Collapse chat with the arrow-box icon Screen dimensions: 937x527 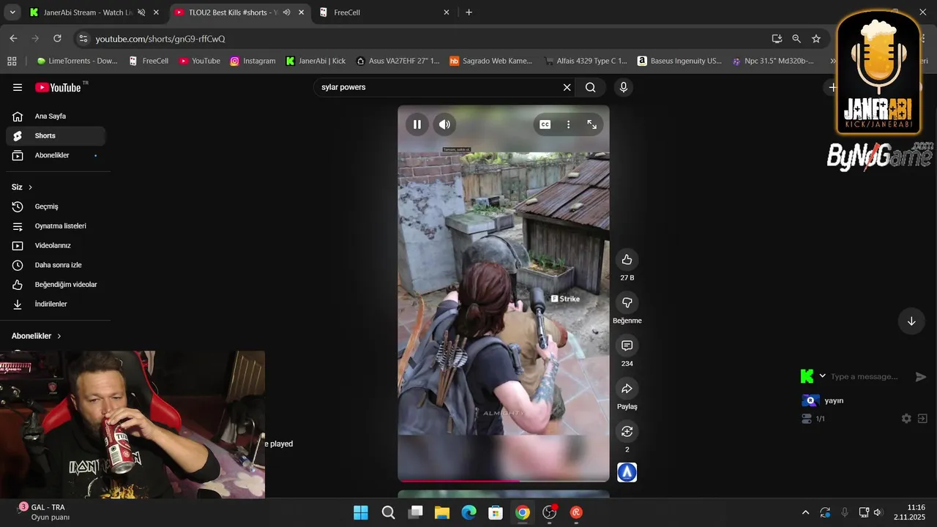point(922,419)
